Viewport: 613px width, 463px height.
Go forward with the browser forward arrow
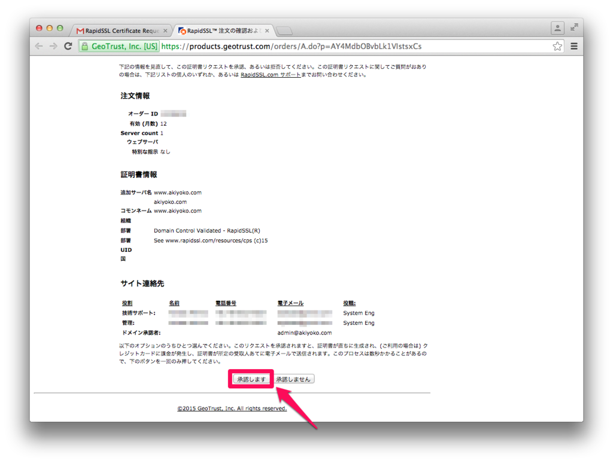pyautogui.click(x=53, y=46)
